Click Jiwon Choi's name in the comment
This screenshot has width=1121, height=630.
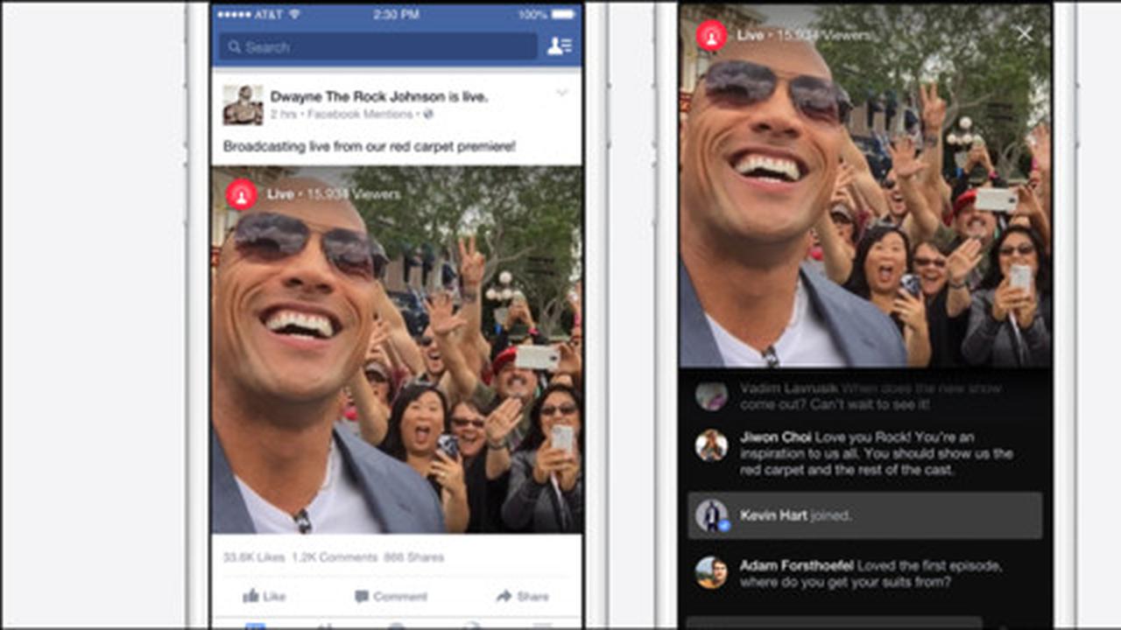coord(776,437)
